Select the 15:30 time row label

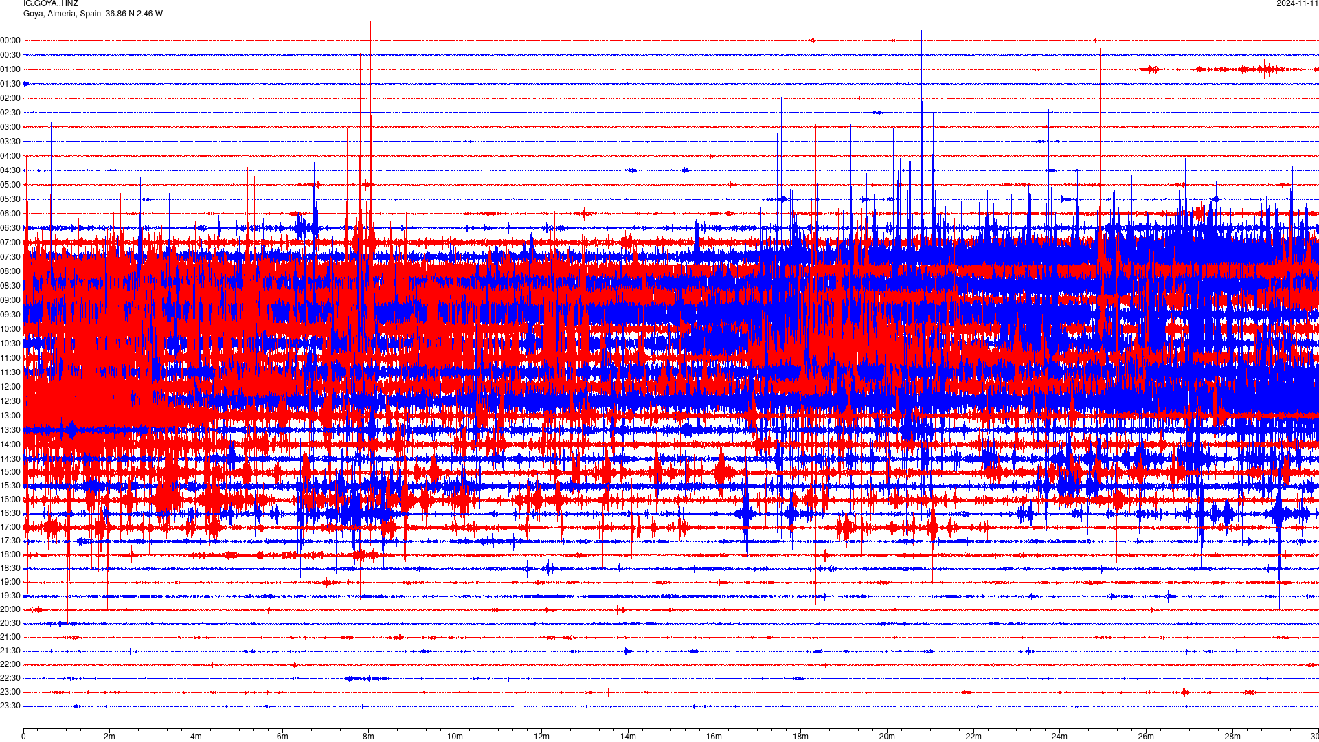coord(10,486)
